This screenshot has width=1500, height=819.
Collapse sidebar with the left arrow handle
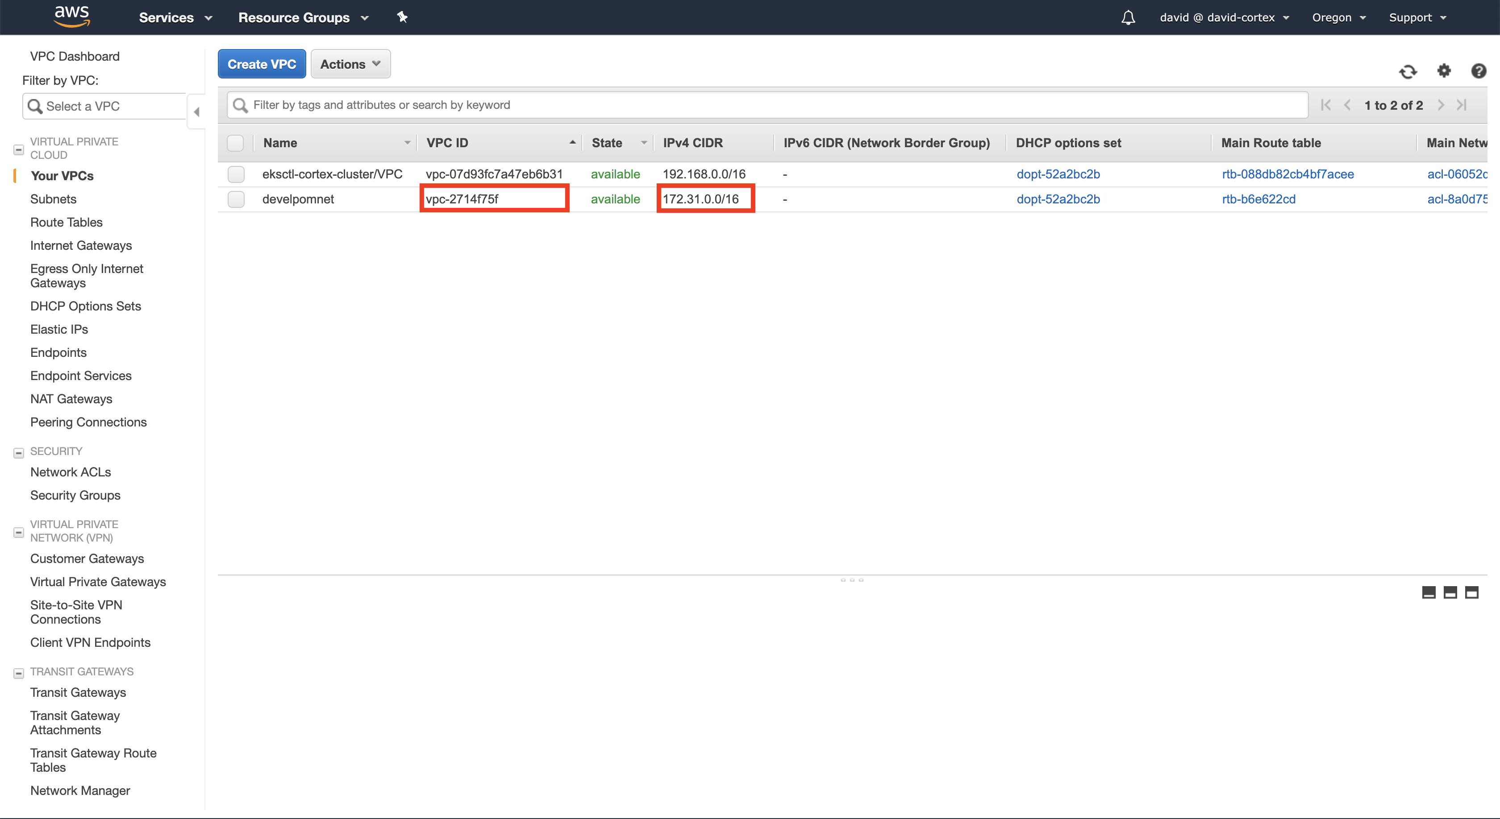pyautogui.click(x=197, y=112)
